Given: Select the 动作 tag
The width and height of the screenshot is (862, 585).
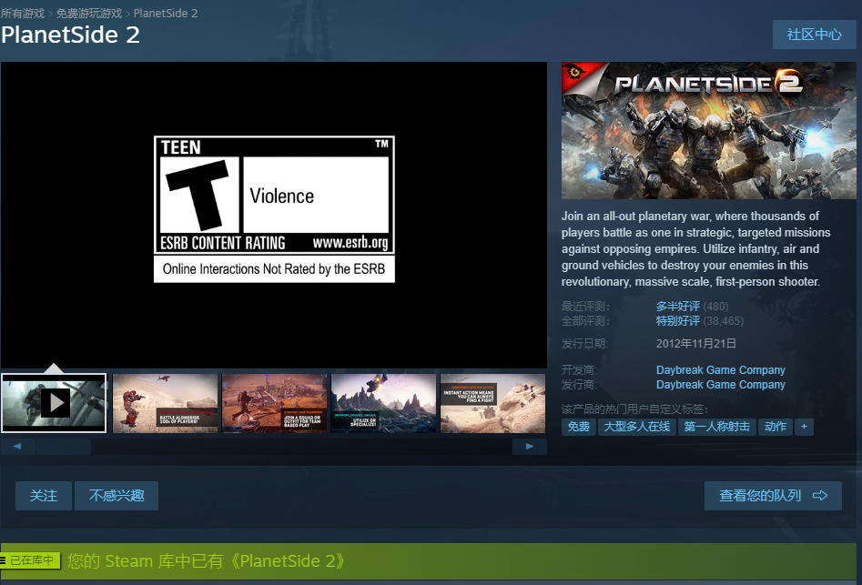Looking at the screenshot, I should coord(776,427).
